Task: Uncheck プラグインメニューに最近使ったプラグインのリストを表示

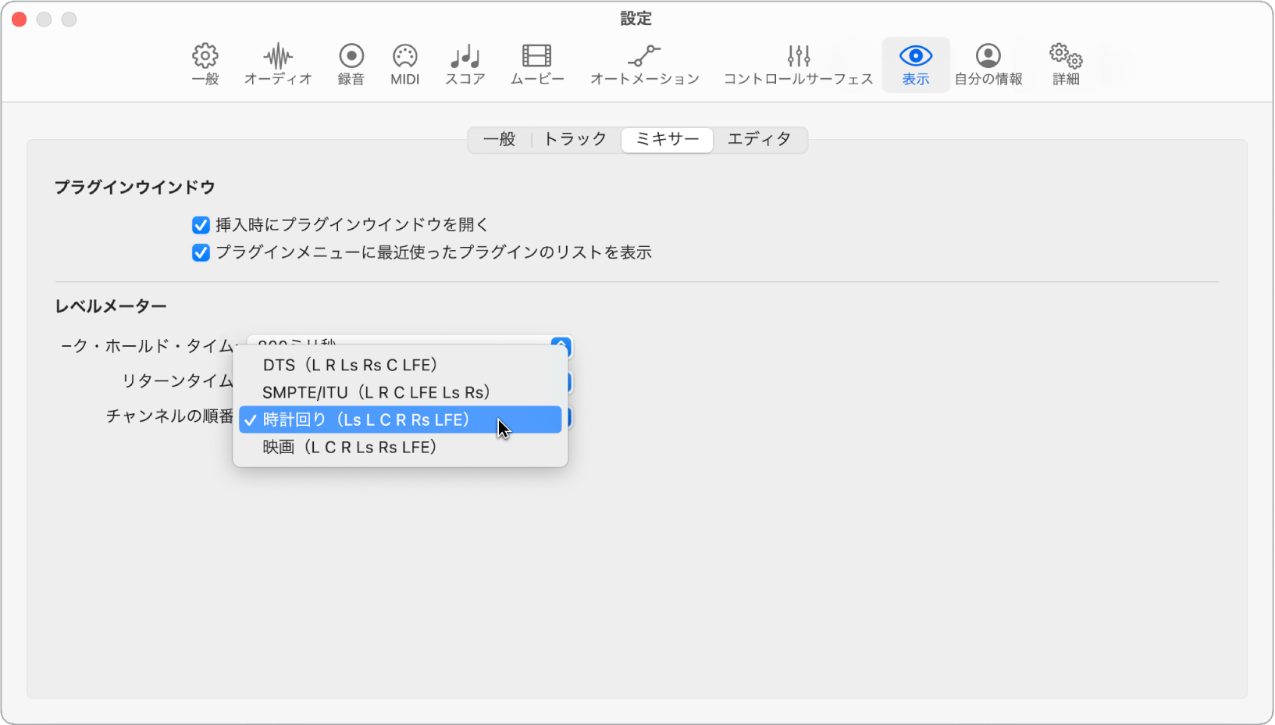Action: pyautogui.click(x=201, y=252)
